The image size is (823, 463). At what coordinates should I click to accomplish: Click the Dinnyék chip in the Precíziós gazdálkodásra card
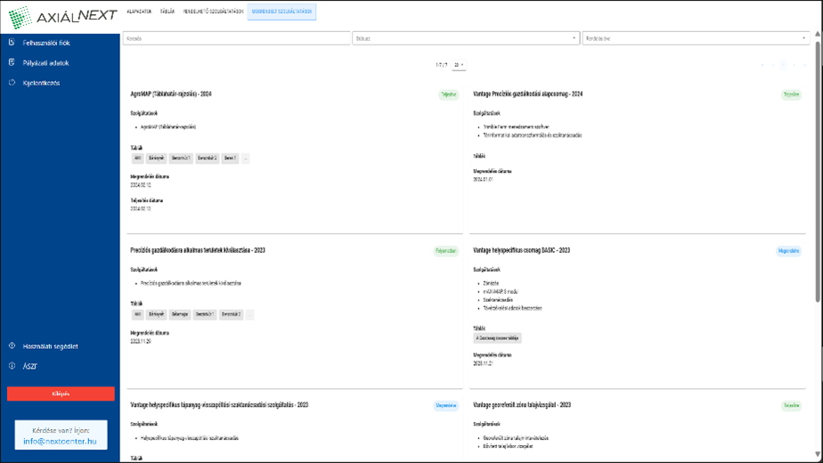pos(156,314)
